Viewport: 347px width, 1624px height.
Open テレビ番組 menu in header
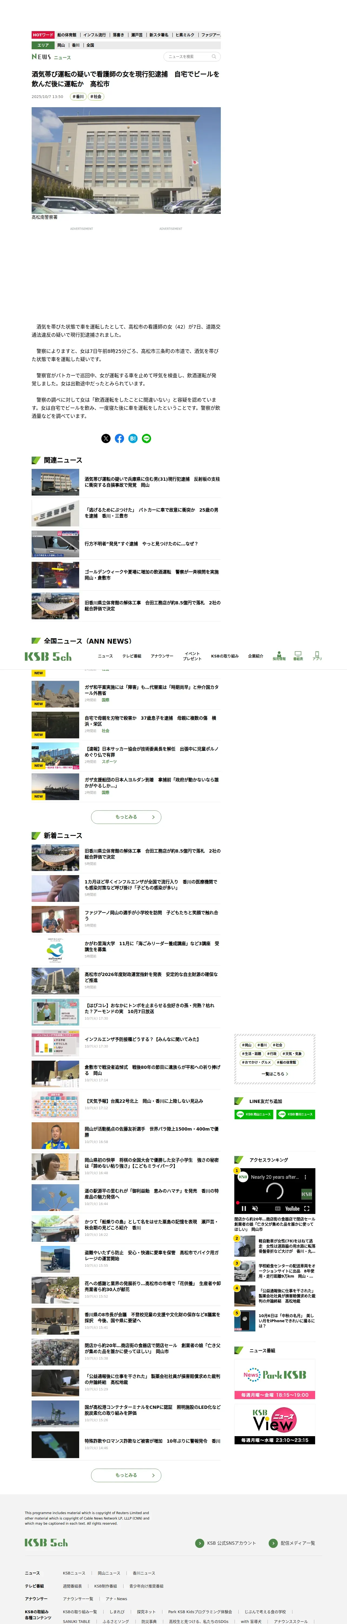click(132, 656)
